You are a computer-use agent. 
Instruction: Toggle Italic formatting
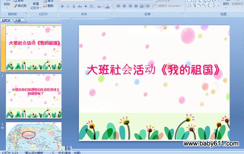click(x=68, y=7)
